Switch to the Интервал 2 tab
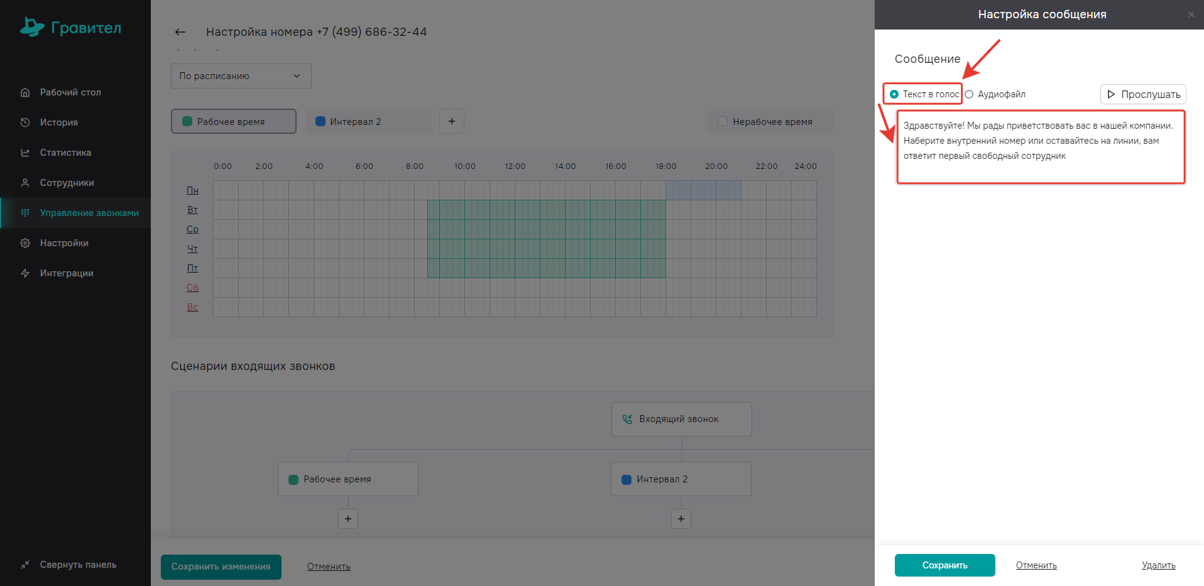 tap(368, 121)
